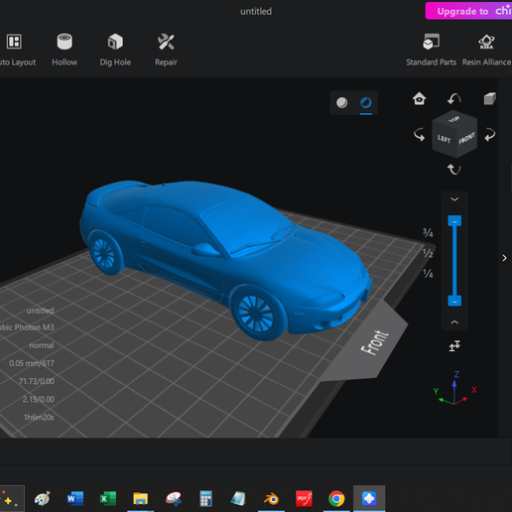Rotate the view with the top curved arrow
This screenshot has width=512, height=512.
pos(454,98)
